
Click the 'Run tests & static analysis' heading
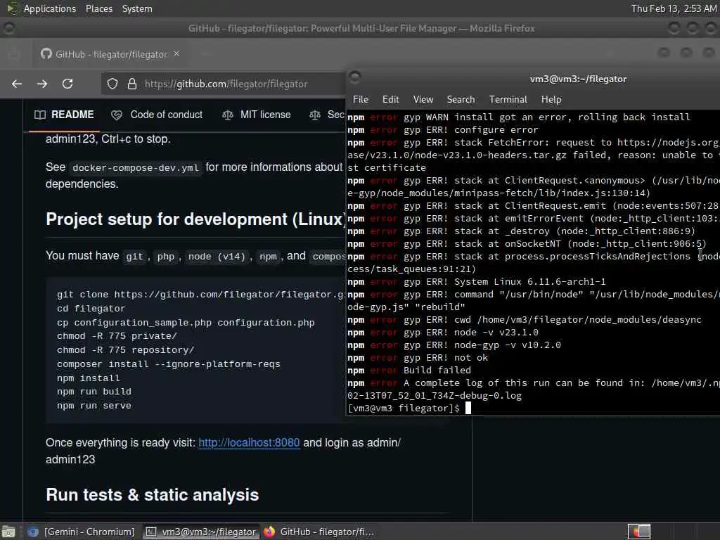coord(153,495)
